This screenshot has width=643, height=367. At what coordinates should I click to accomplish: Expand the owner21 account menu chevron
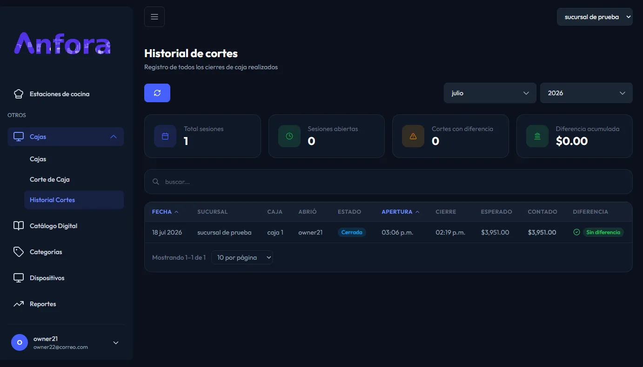116,343
